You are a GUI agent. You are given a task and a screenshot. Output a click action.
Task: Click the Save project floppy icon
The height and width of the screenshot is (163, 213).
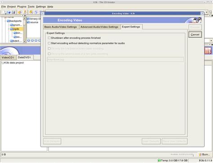pos(13,12)
